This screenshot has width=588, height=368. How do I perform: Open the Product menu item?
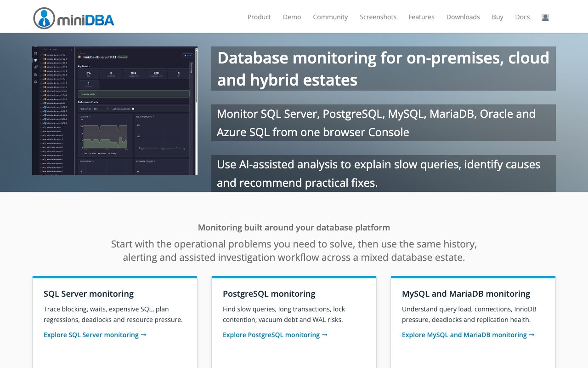259,17
